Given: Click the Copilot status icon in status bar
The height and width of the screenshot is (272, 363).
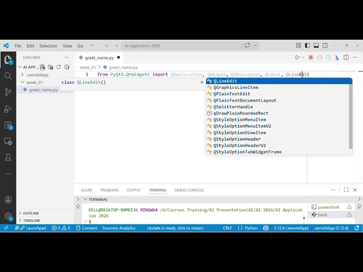Looking at the screenshot, I should click(266, 228).
